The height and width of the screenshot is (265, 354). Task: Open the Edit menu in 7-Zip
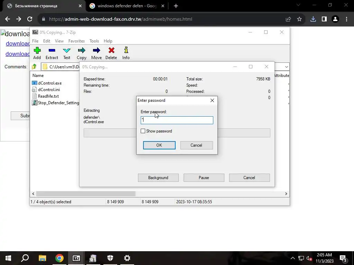tap(47, 41)
